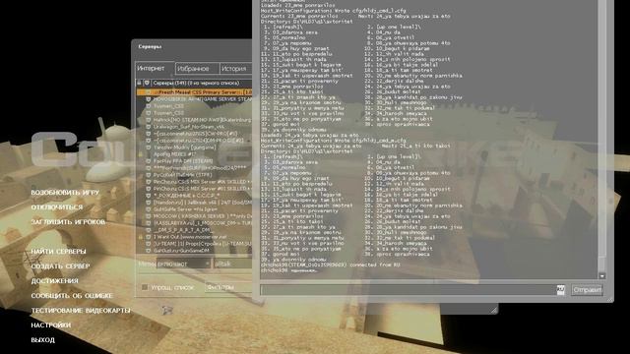Select ApaRig MIXES #17 server row
The height and width of the screenshot is (354, 630).
[x=195, y=154]
